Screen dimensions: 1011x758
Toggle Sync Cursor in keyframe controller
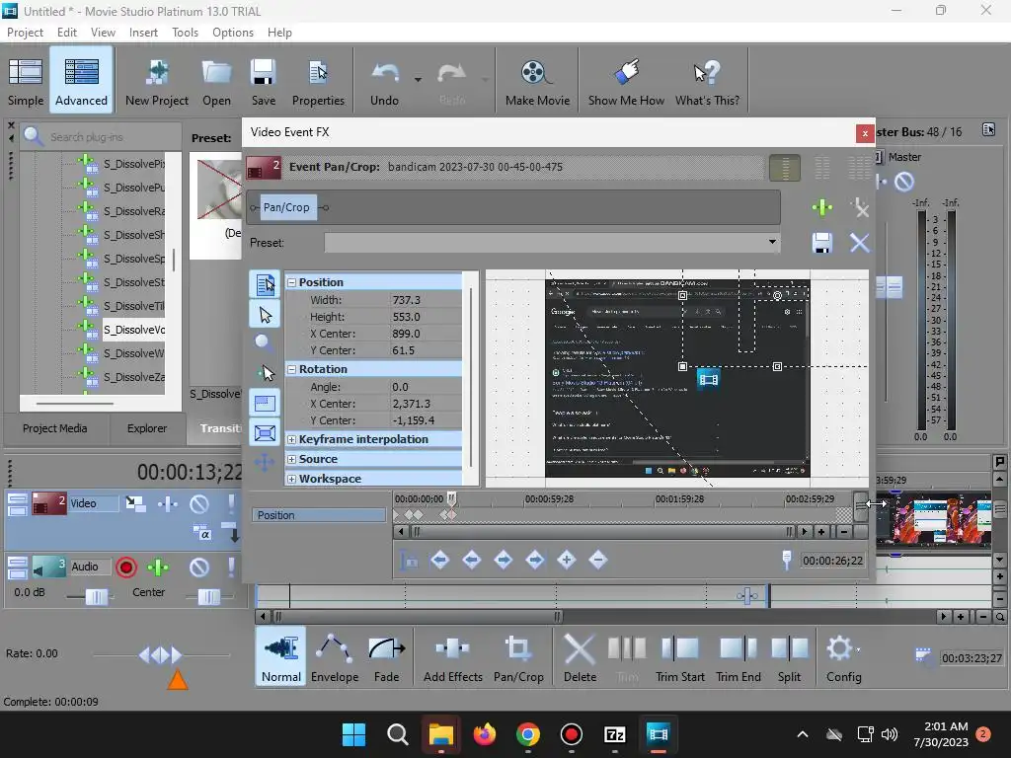pos(409,561)
